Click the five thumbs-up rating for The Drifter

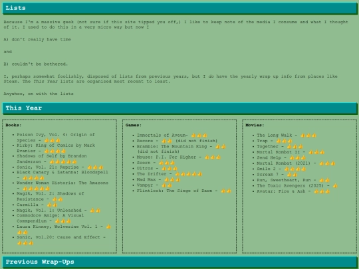pos(189,174)
